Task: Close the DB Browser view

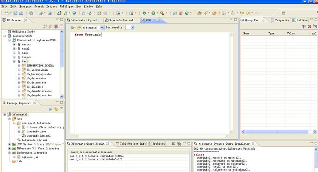Action: [25, 20]
